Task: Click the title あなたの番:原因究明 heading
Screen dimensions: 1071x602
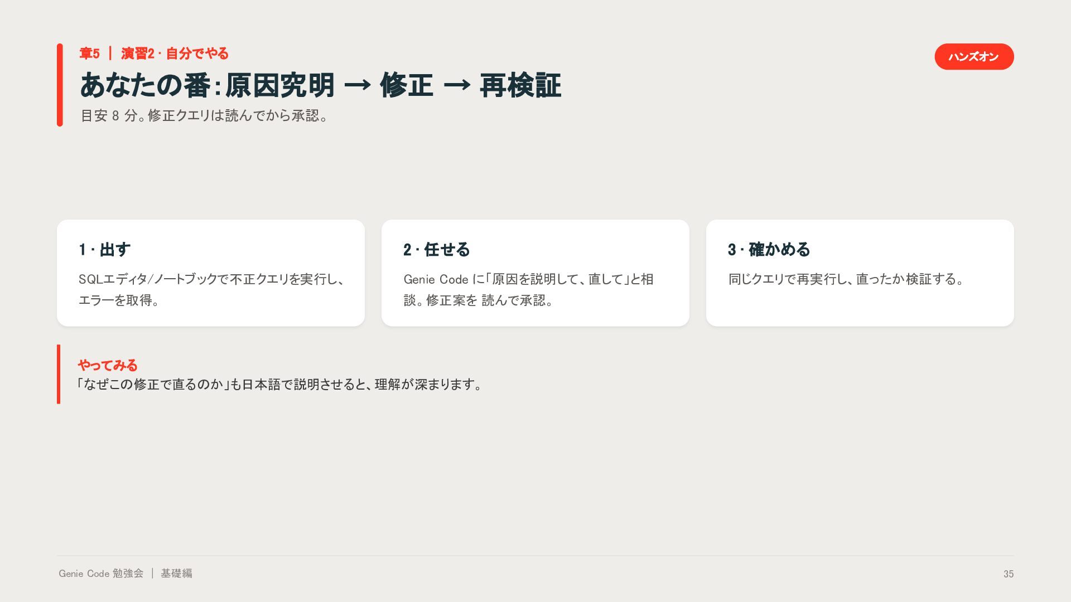Action: pyautogui.click(x=320, y=85)
